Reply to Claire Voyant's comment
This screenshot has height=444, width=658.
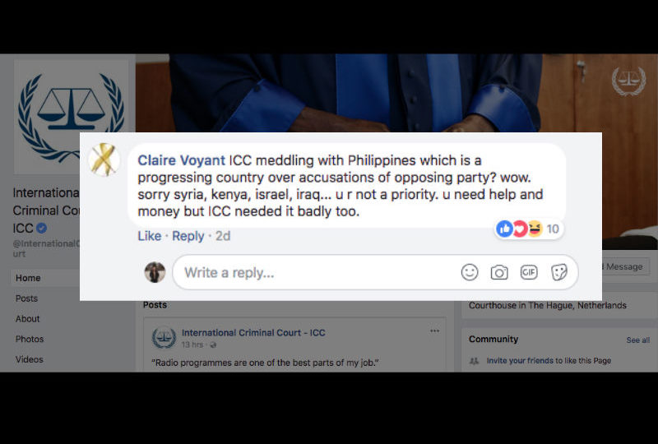pyautogui.click(x=188, y=236)
